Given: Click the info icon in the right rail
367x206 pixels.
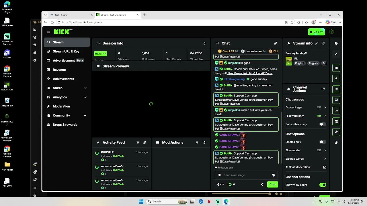Looking at the screenshot, I should click(x=336, y=43).
